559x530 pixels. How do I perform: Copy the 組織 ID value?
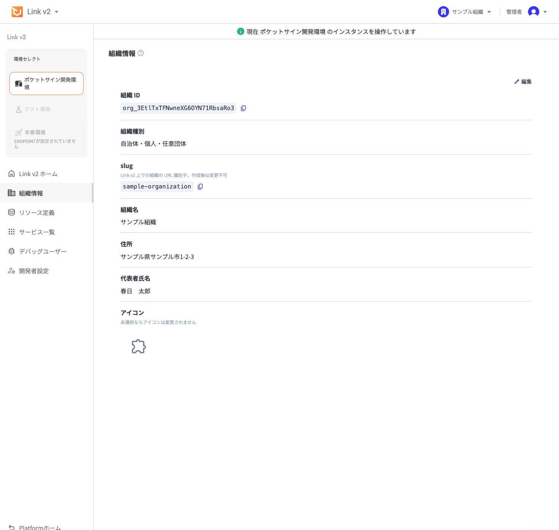243,108
